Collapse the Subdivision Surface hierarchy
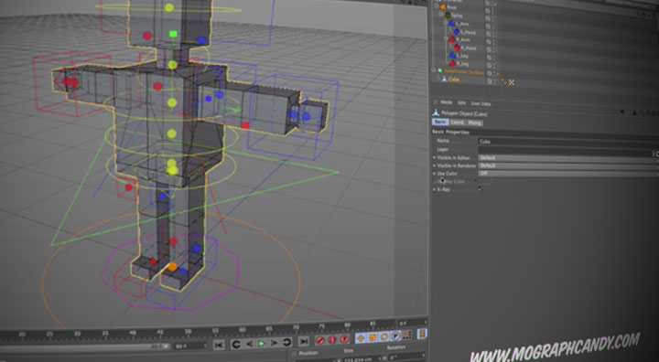 tap(434, 70)
